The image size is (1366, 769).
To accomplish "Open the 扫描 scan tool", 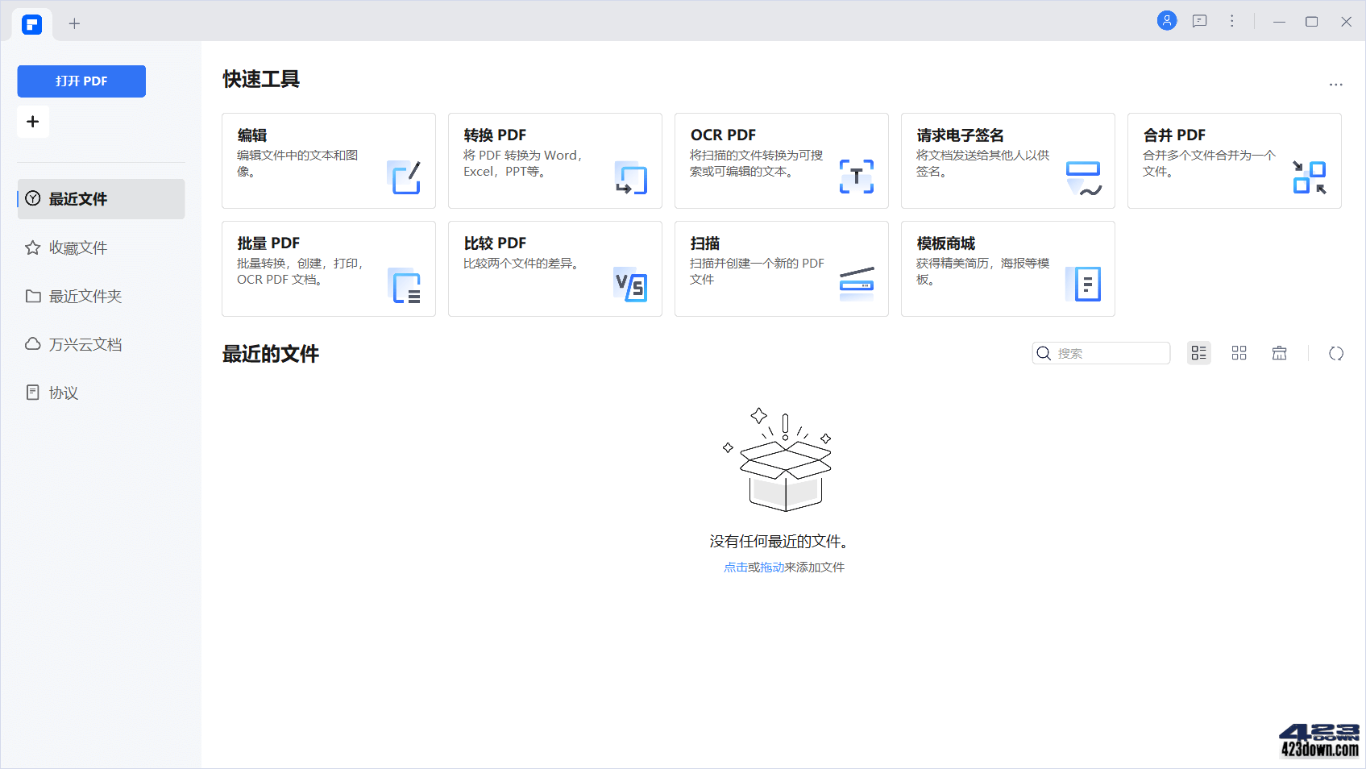I will pos(780,268).
